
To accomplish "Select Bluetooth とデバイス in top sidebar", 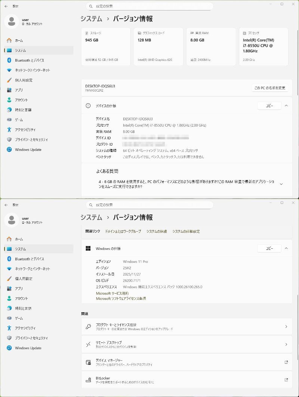I will click(x=39, y=60).
